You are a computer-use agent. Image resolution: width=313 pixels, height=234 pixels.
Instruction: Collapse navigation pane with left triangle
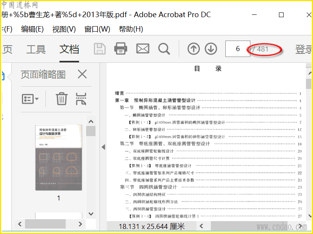(x=103, y=147)
